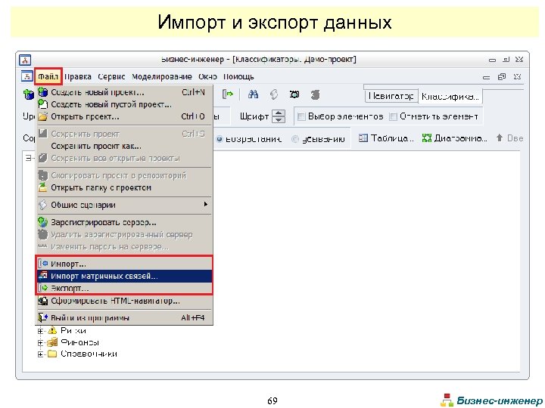Click the Импорт blue arrow icon

point(42,264)
